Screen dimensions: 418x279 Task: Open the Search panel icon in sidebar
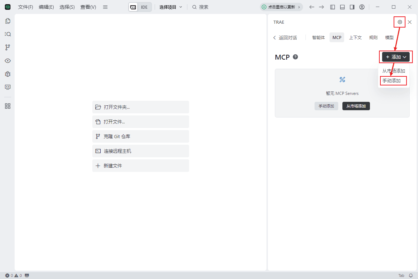point(8,34)
